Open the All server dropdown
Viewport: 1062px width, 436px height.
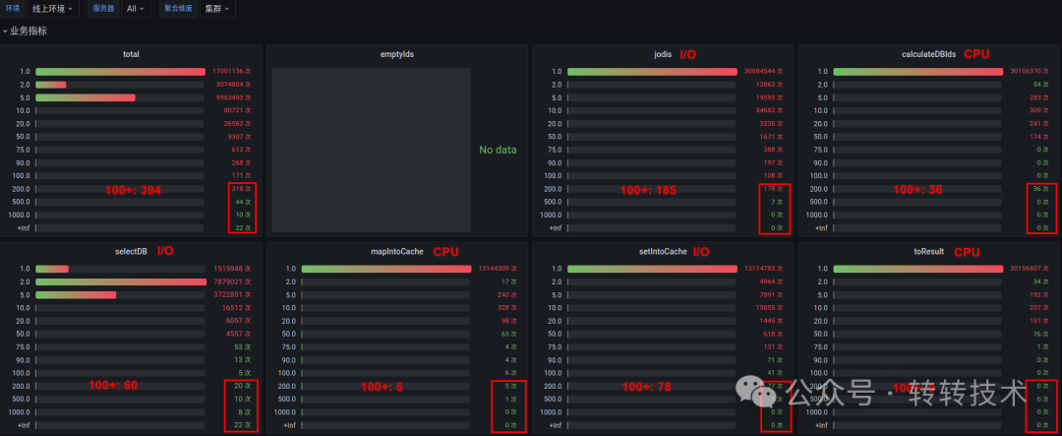(136, 9)
